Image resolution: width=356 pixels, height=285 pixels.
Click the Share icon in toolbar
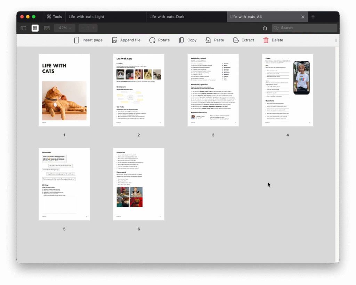(265, 28)
